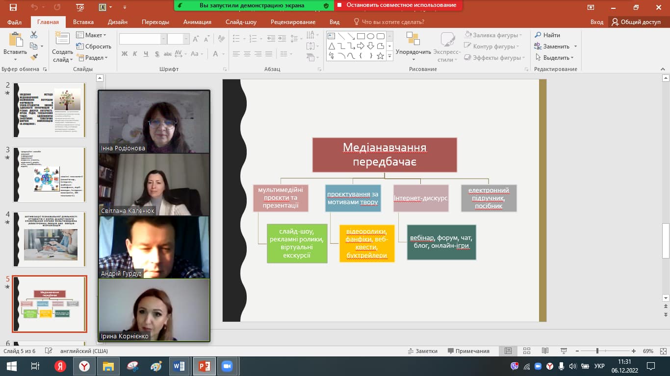This screenshot has width=670, height=376.
Task: Click the Format Painter brush icon
Action: coord(34,57)
